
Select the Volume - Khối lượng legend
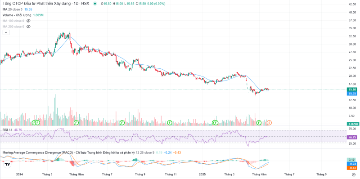[17, 15]
